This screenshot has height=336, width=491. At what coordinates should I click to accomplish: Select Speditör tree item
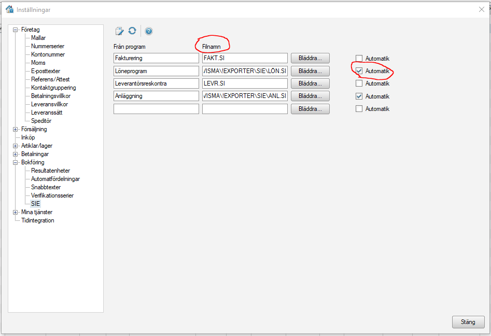[41, 121]
